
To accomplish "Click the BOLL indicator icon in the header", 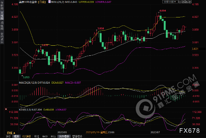I will pyautogui.click(x=50, y=2).
